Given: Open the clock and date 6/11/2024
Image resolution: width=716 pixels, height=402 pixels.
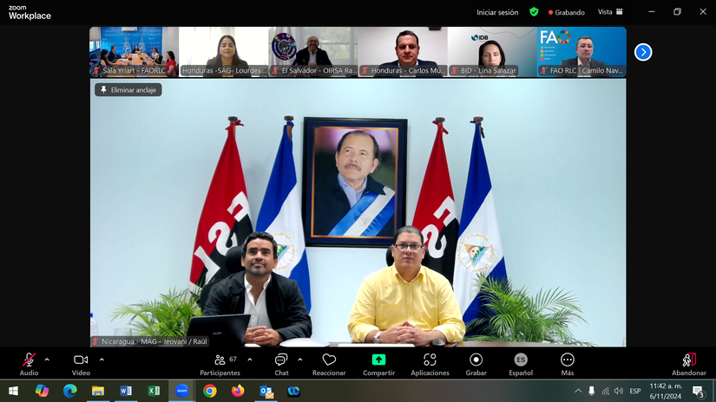Looking at the screenshot, I should 666,391.
